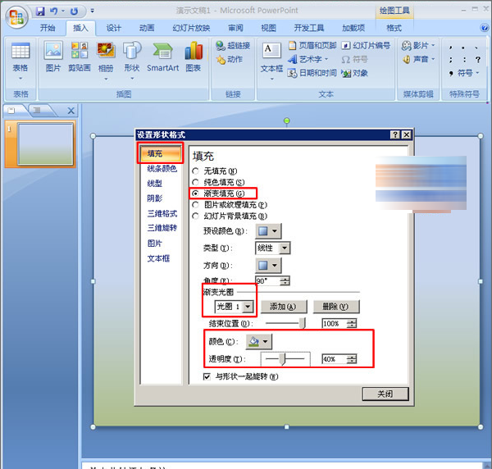
Task: Delete the gradient stop (删除)
Action: [336, 307]
